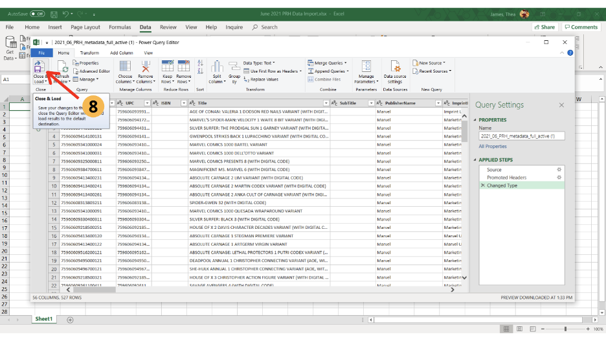Click the Remove Columns icon
Screen dimensions: 606x341
click(145, 67)
